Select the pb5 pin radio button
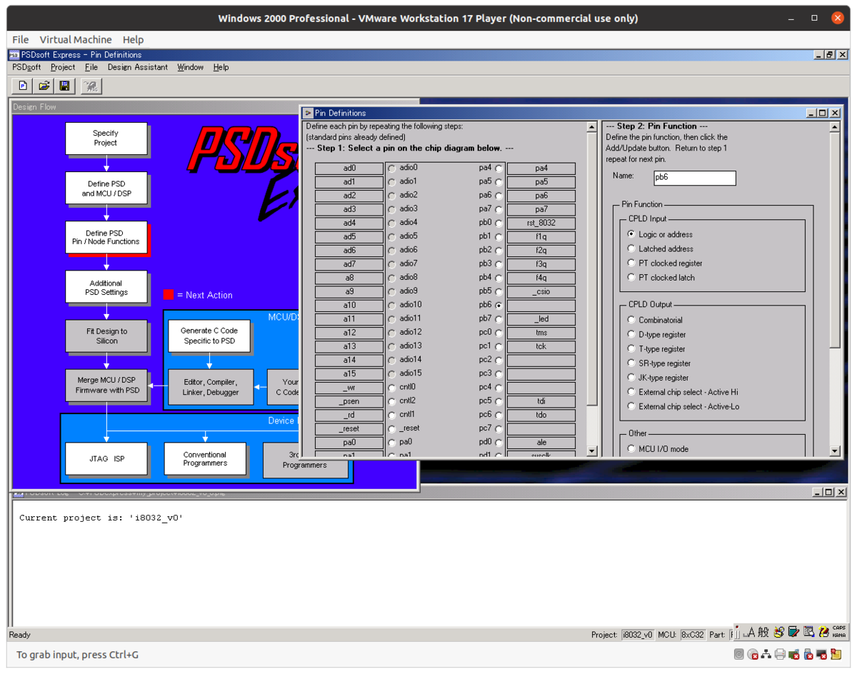The image size is (857, 674). pyautogui.click(x=498, y=292)
